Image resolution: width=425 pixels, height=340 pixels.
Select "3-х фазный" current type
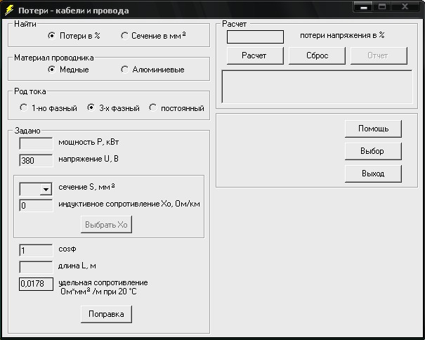click(91, 108)
